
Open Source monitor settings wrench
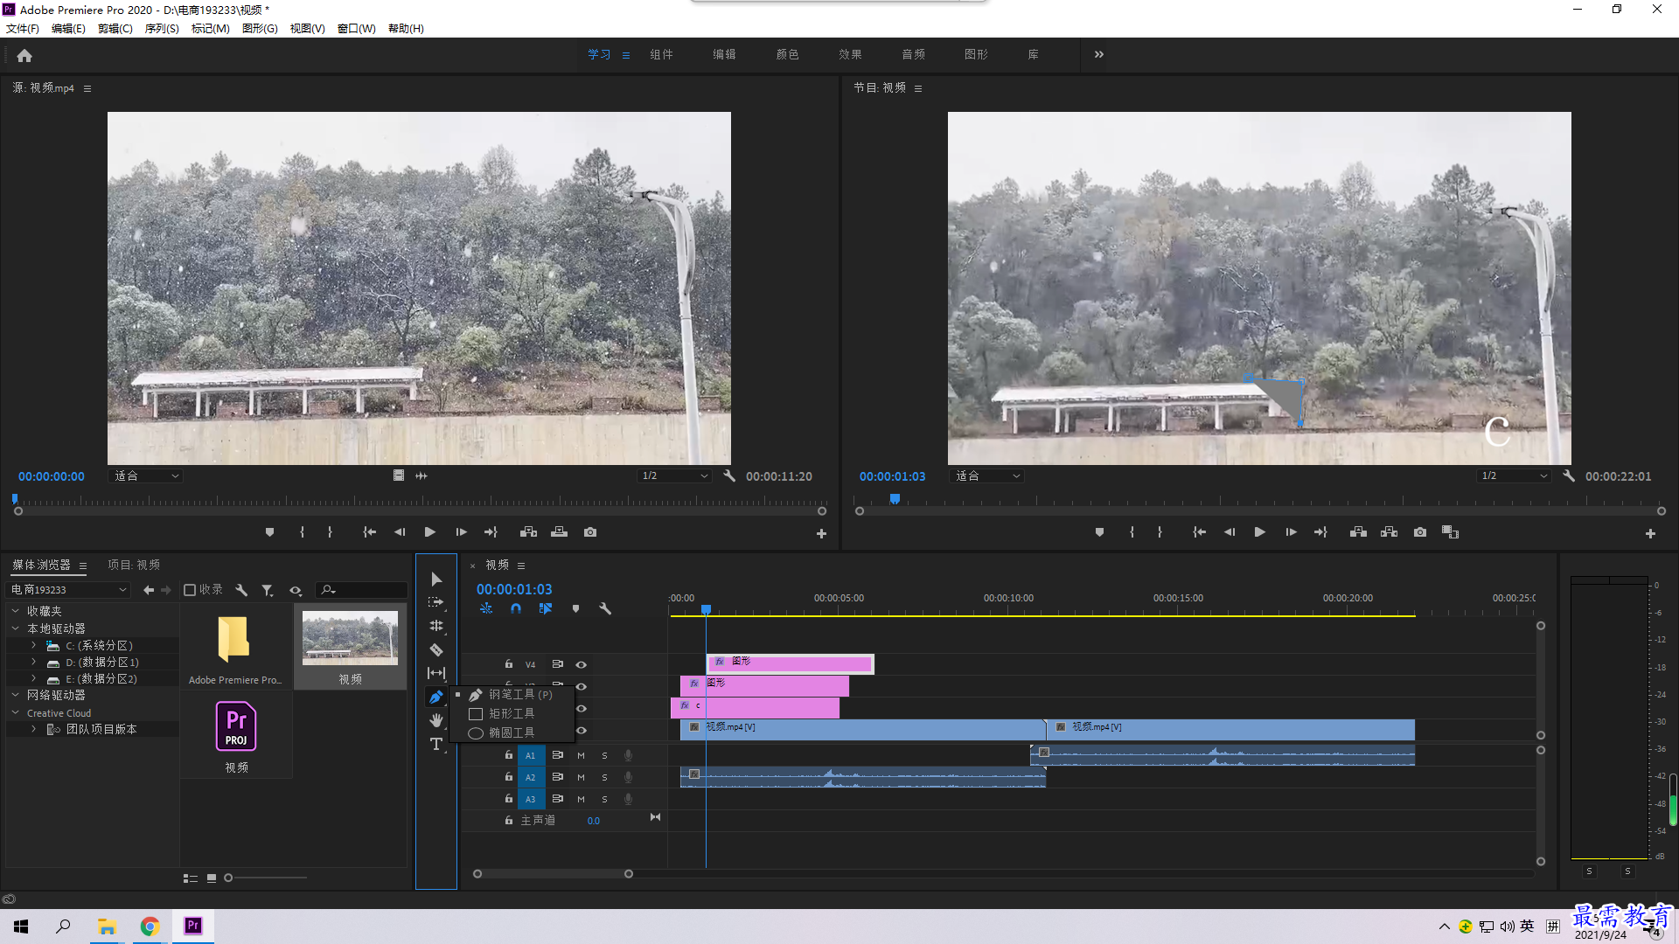pos(729,475)
